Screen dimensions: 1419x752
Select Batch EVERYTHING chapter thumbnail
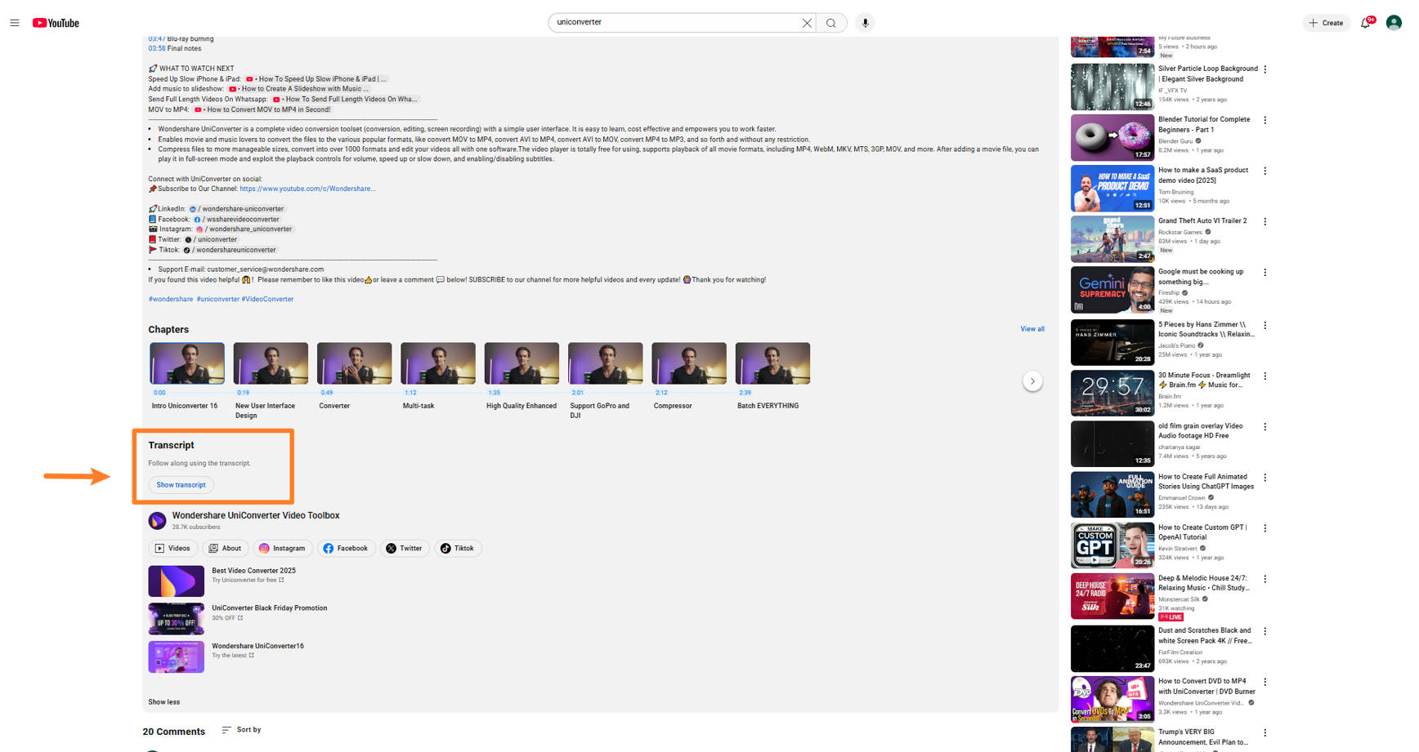click(772, 363)
